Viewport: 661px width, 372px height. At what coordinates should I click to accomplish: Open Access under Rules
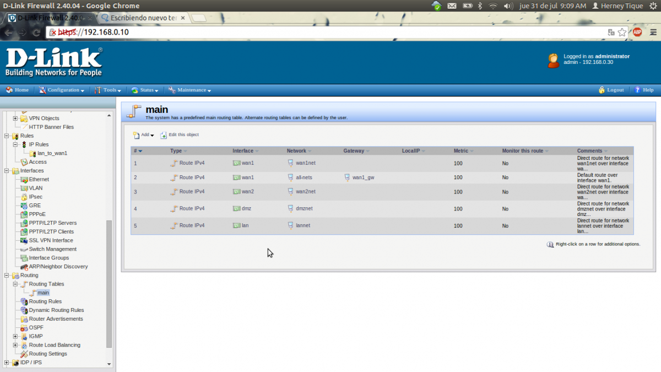[x=37, y=162]
